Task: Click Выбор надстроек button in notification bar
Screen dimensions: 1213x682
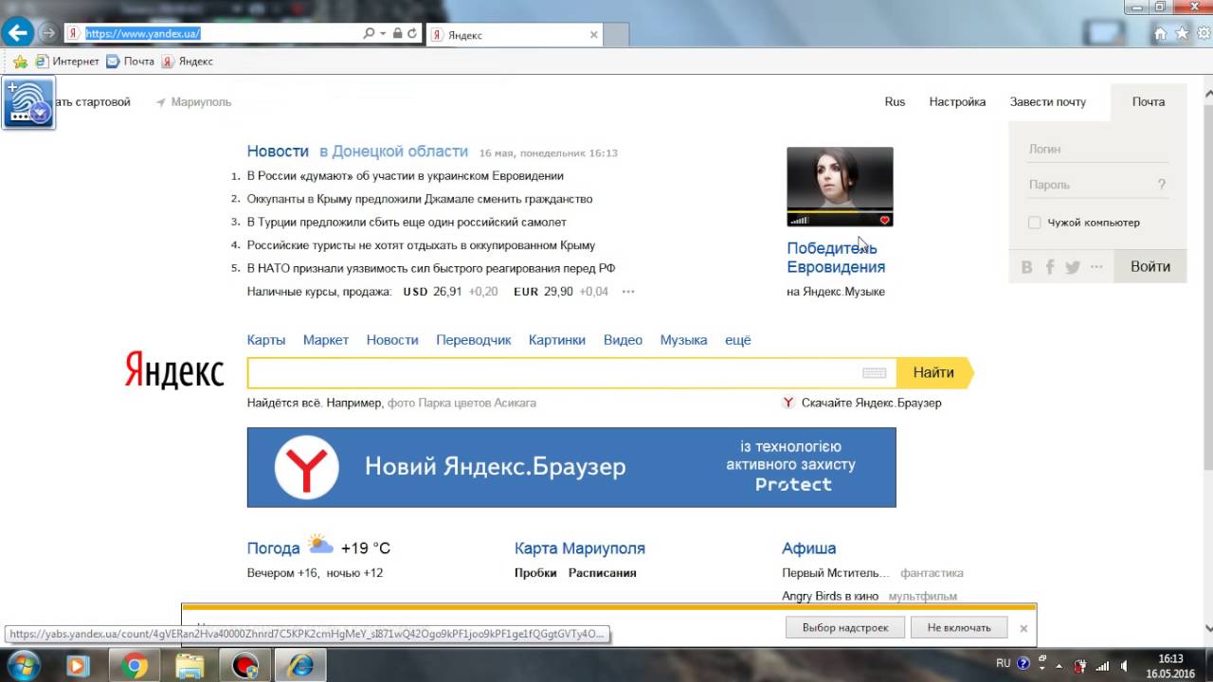Action: tap(845, 627)
